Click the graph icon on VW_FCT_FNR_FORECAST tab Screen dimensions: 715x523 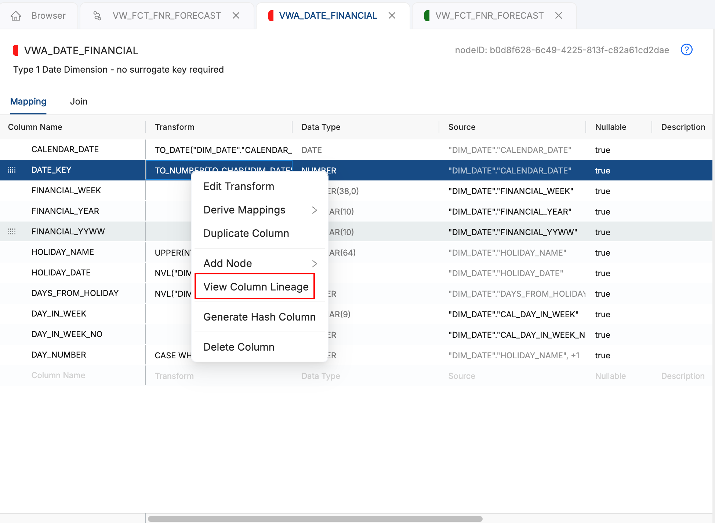pos(97,16)
